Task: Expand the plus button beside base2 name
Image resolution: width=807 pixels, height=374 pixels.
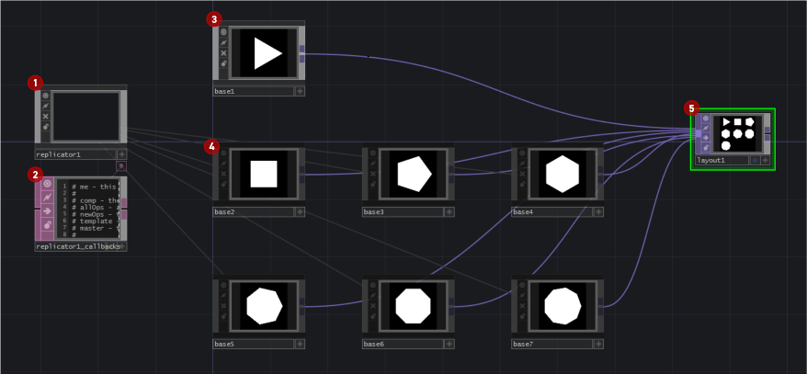Action: 300,212
